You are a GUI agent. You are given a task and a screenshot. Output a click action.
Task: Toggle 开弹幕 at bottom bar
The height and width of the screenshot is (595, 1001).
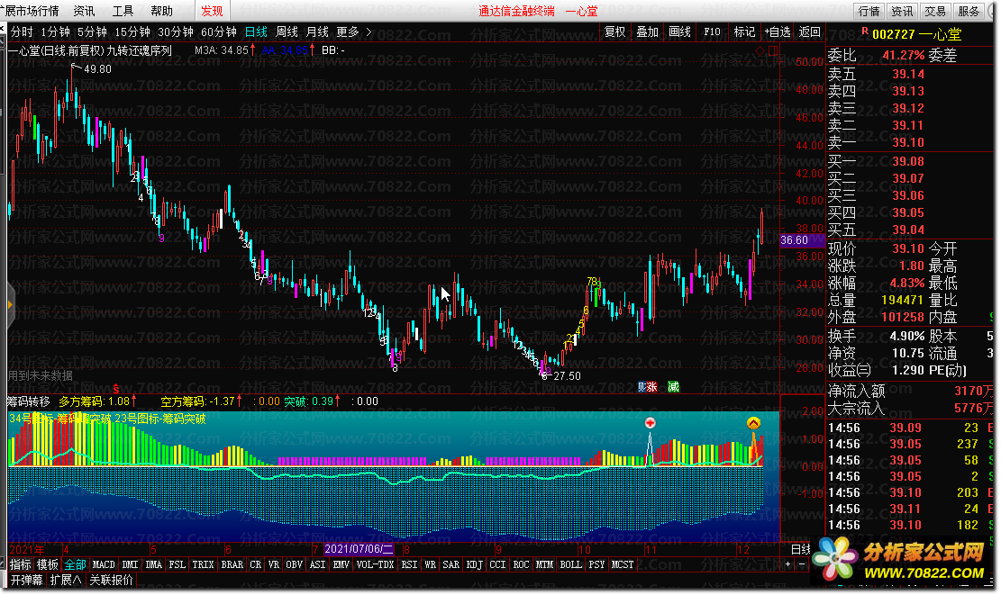point(26,580)
